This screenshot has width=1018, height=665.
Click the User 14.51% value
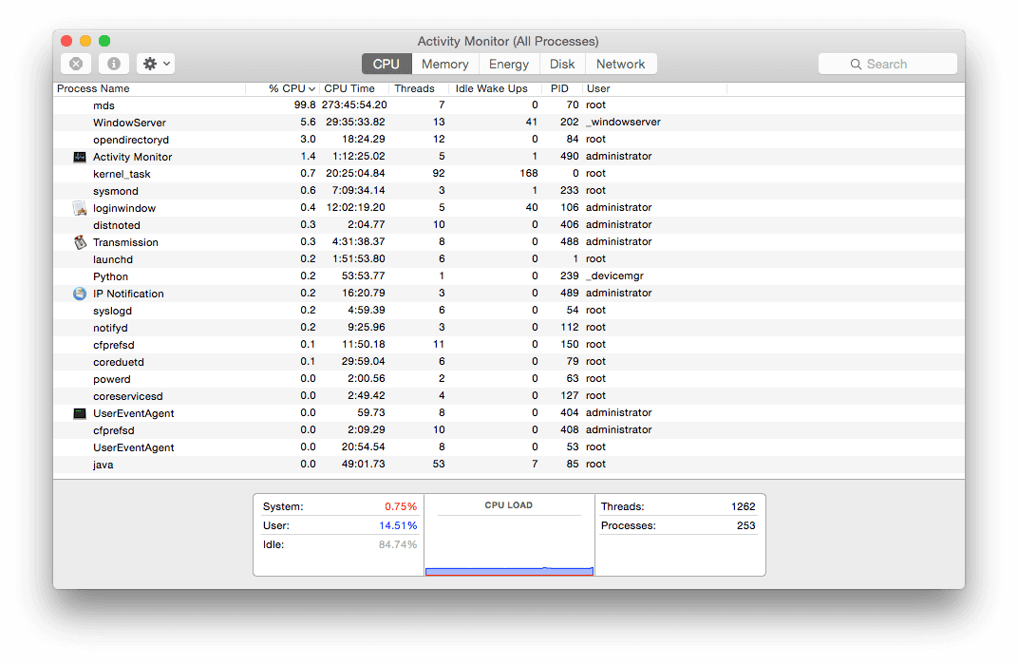[x=398, y=525]
